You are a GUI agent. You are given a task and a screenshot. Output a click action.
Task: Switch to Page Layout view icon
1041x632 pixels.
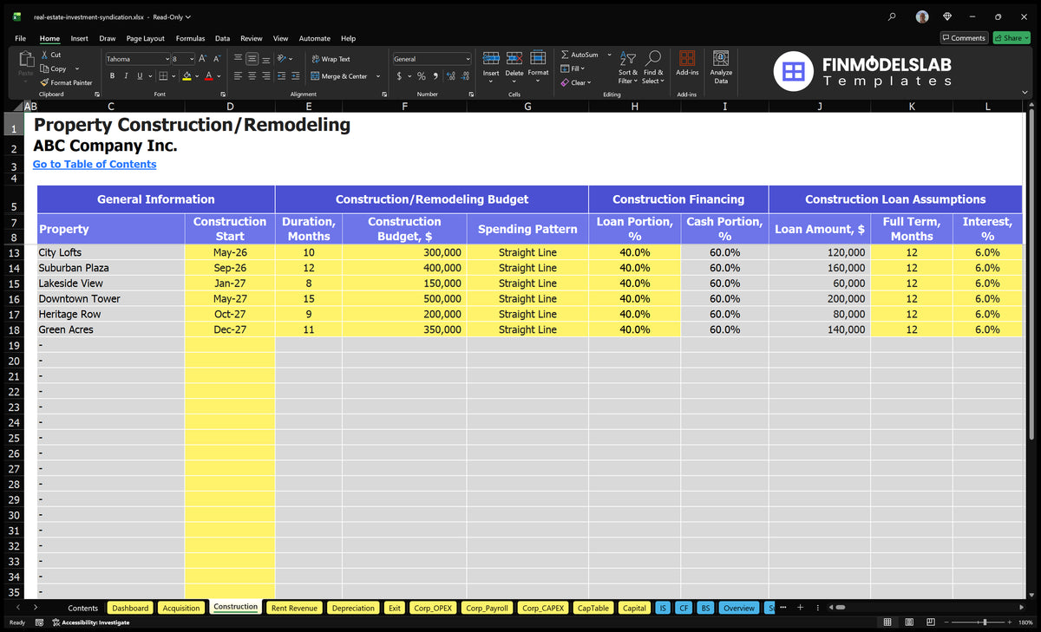coord(908,622)
